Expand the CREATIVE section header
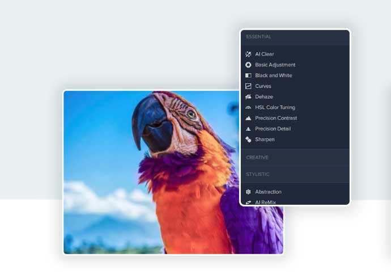Image resolution: width=391 pixels, height=274 pixels. tap(295, 158)
